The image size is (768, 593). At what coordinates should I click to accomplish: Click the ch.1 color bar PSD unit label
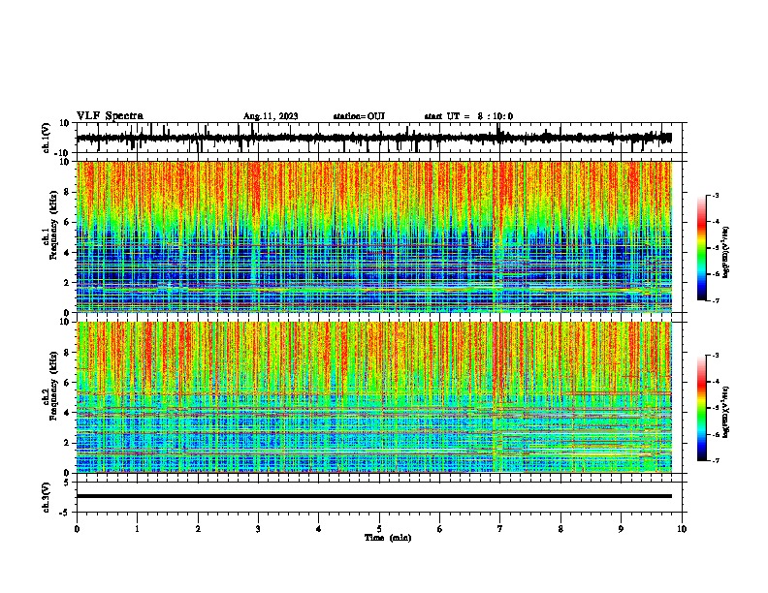pyautogui.click(x=726, y=253)
